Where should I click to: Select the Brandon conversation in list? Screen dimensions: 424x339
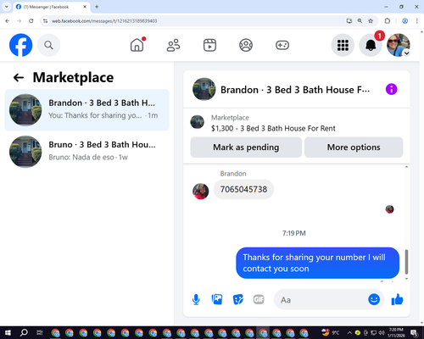click(87, 110)
